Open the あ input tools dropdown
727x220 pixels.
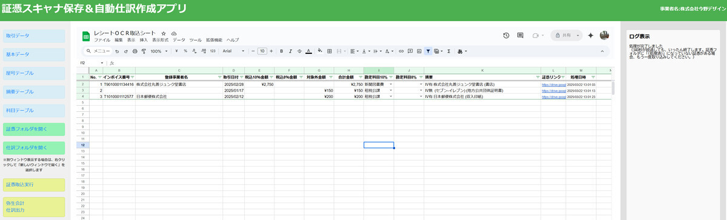pos(462,51)
